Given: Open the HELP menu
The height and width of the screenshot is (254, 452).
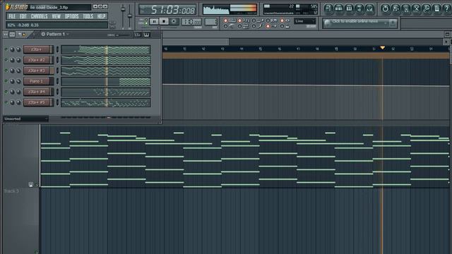Looking at the screenshot, I should [101, 16].
